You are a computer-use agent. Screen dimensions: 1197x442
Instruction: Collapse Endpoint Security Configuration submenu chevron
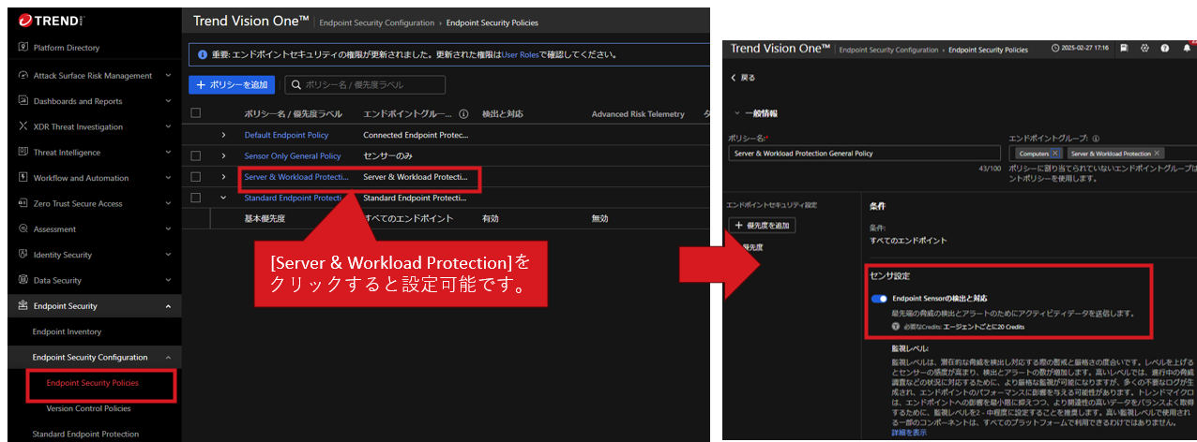point(168,357)
